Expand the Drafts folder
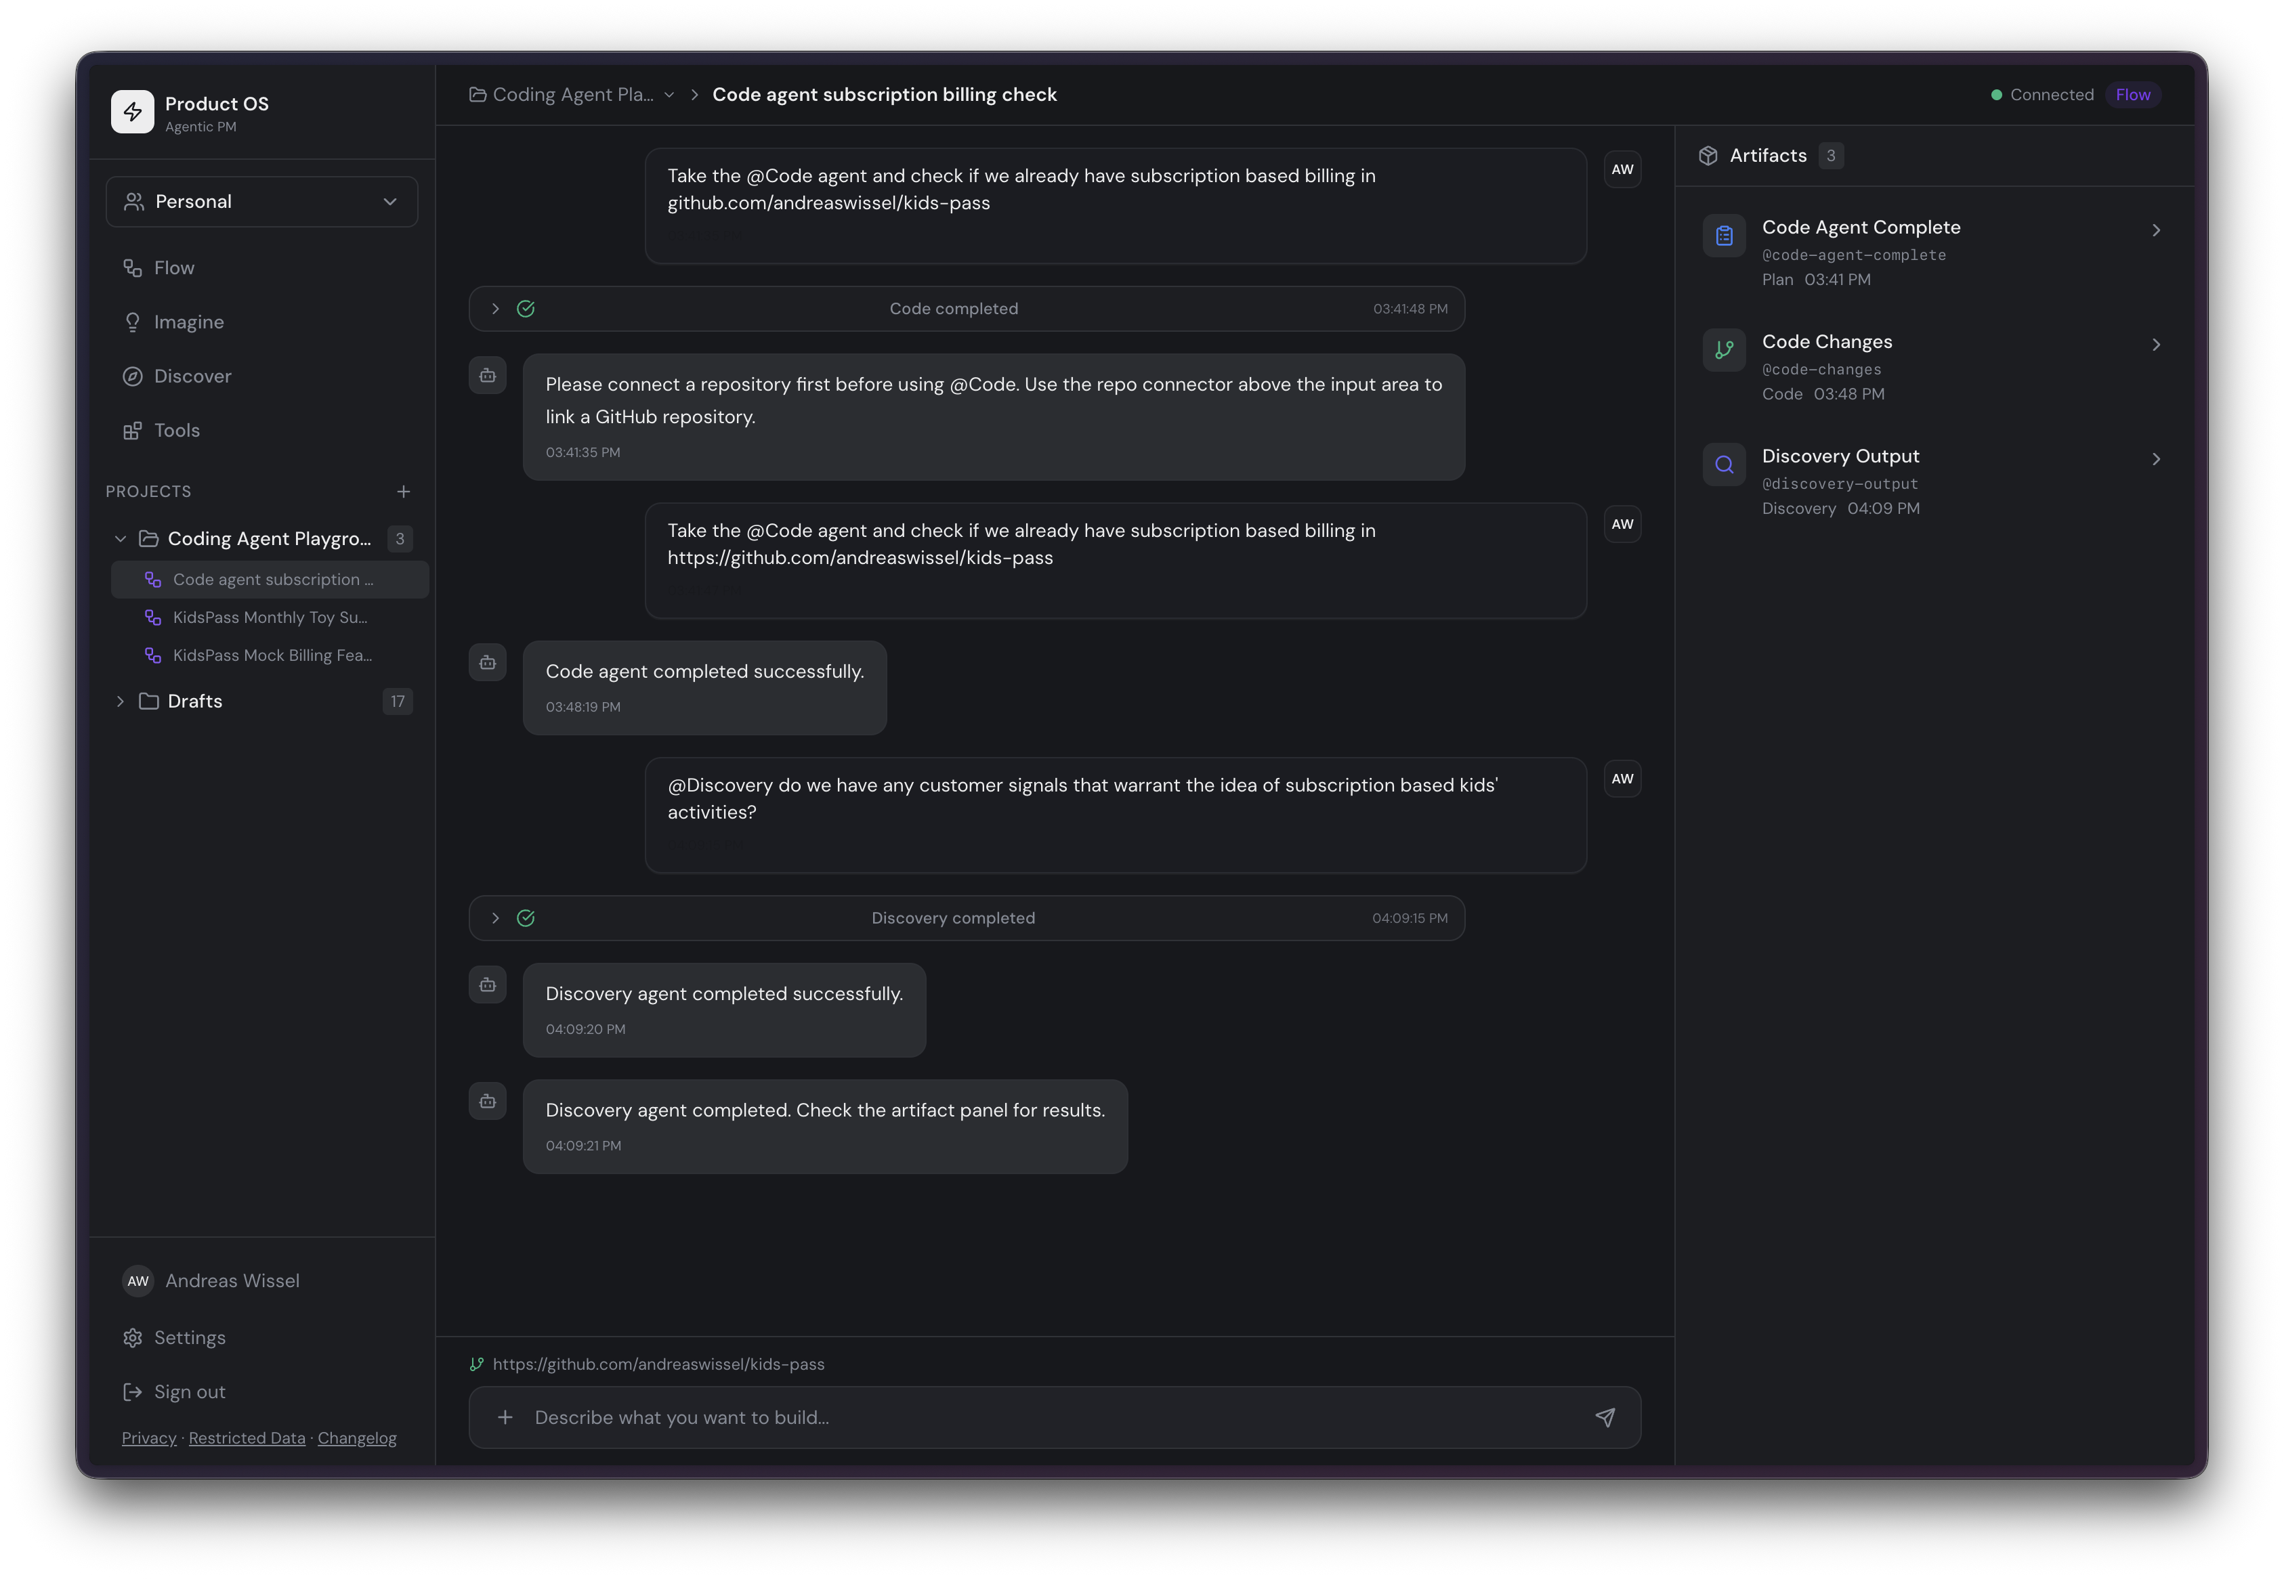Viewport: 2284px width, 1579px height. point(120,701)
